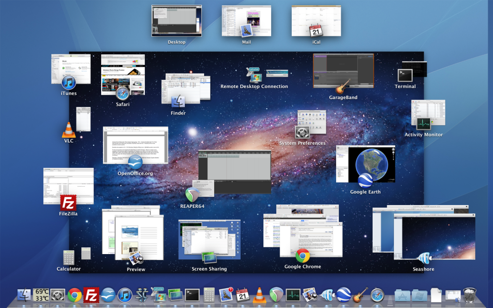Select the Terminal app icon in Mission Control

405,76
